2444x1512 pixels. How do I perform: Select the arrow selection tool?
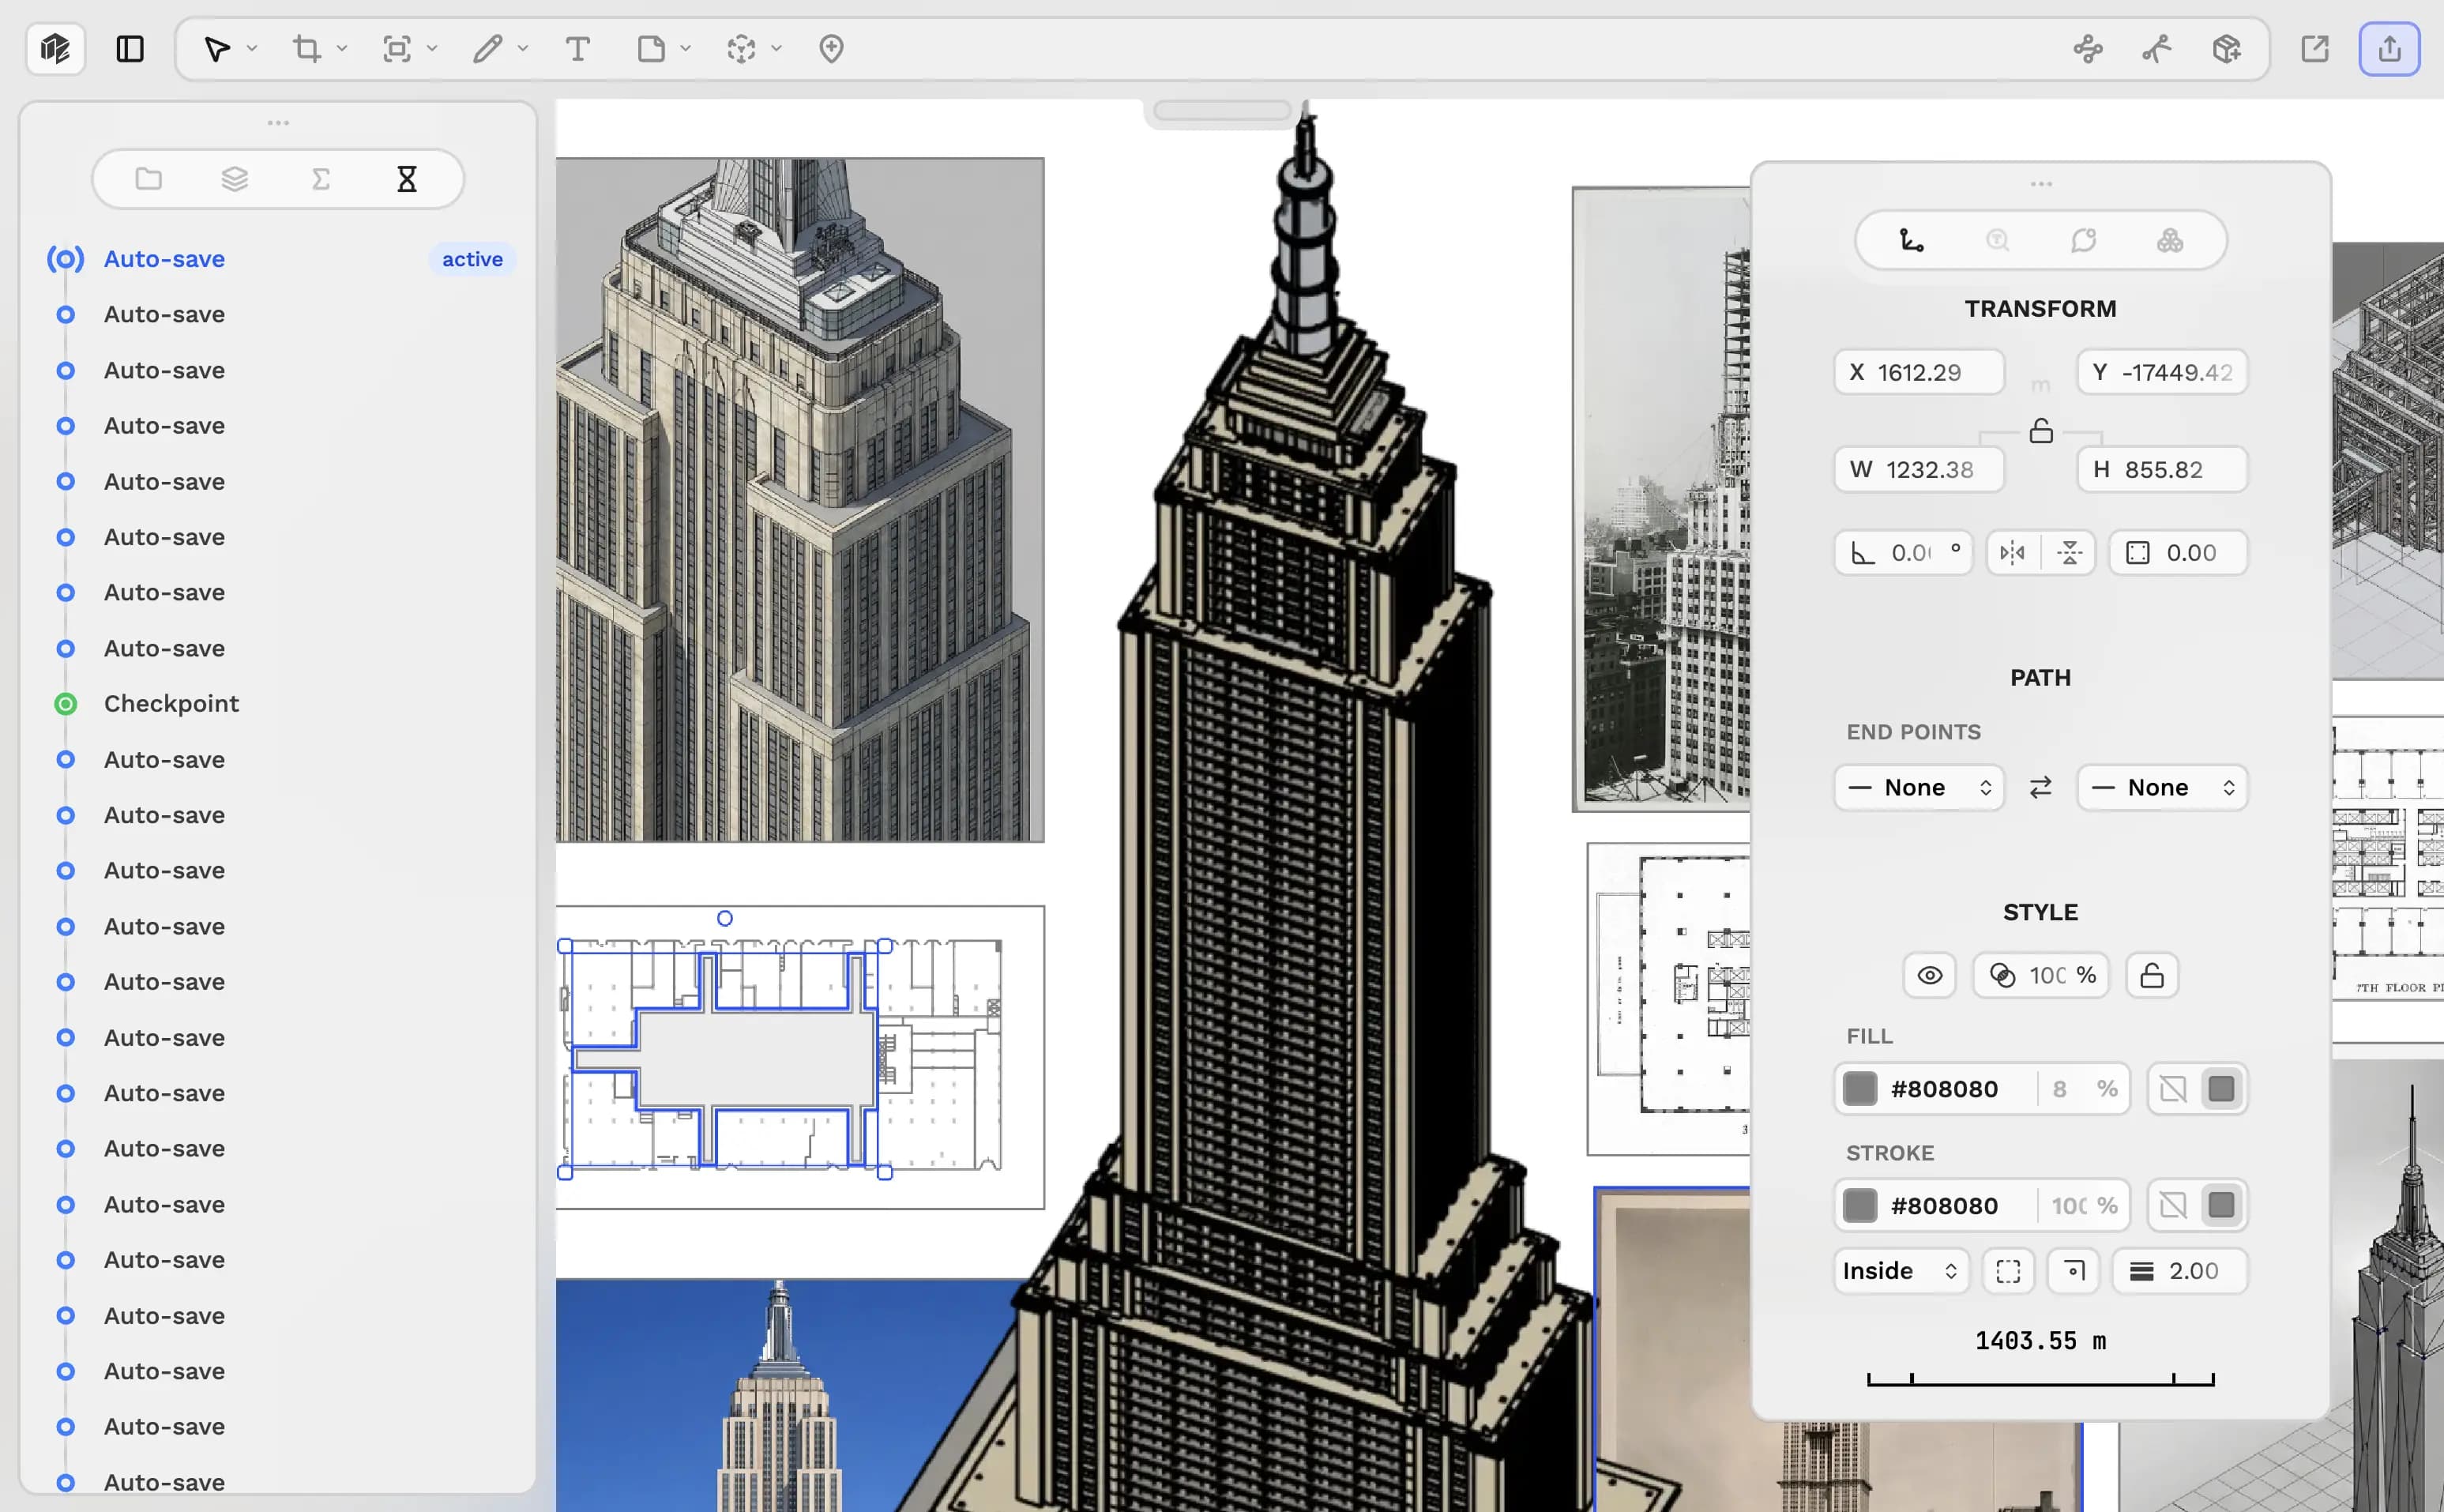tap(216, 48)
